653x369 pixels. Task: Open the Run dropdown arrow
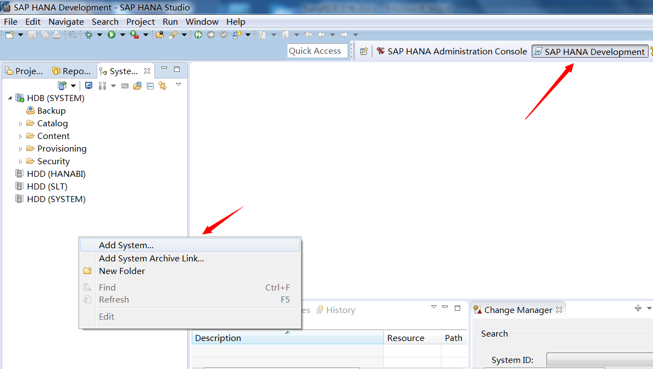tap(122, 34)
